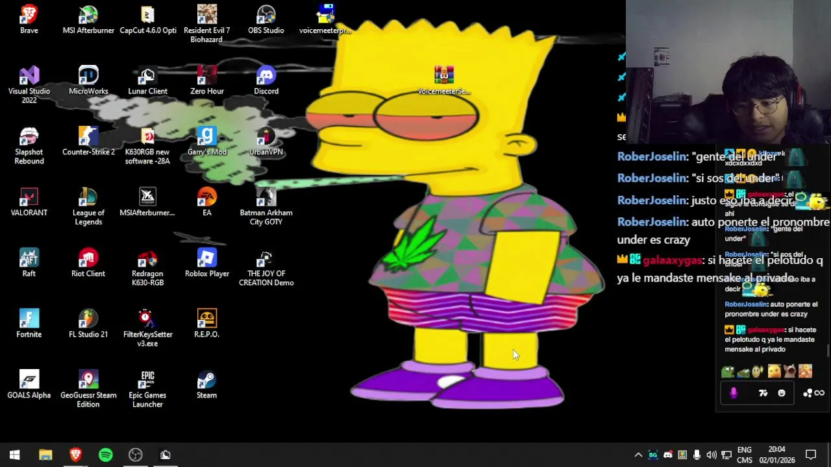The height and width of the screenshot is (467, 831).
Task: Open Riot Client desktop shortcut
Action: (88, 263)
